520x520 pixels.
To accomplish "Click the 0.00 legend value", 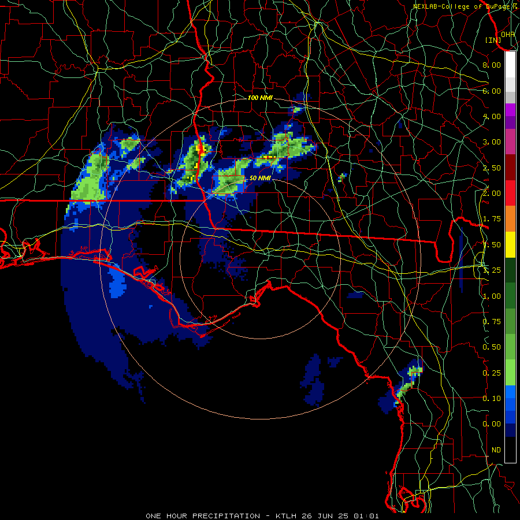I will tap(492, 424).
